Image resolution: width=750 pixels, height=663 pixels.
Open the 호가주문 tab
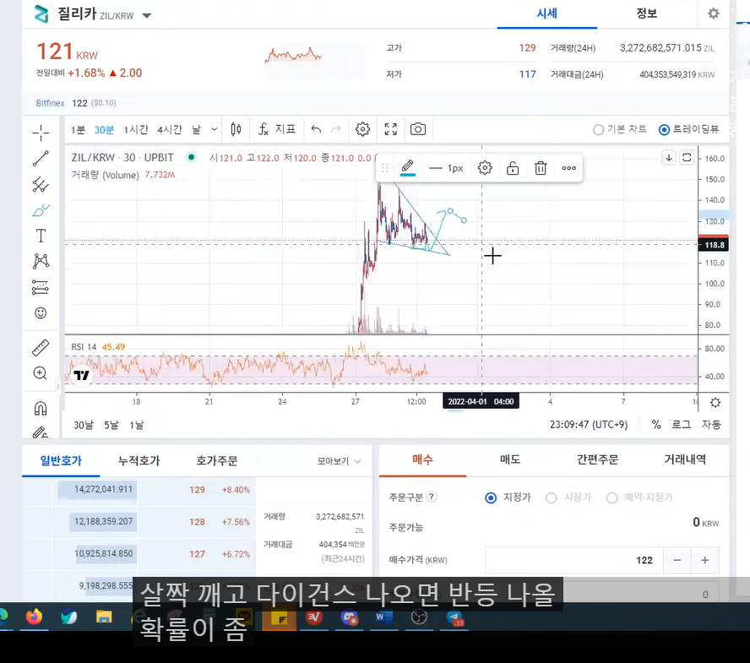coord(217,460)
